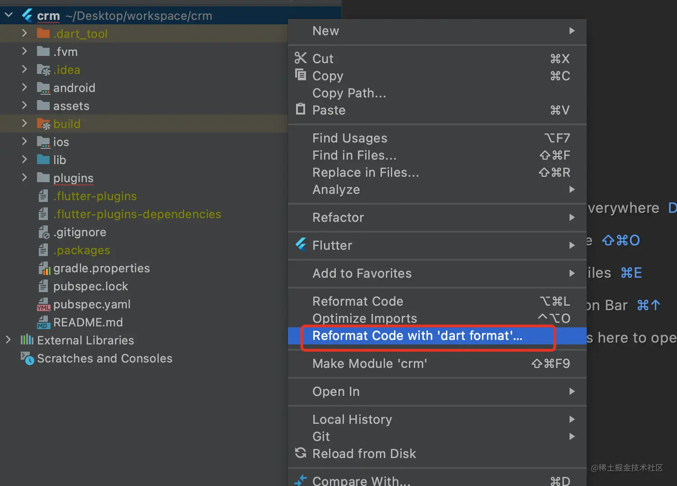677x486 pixels.
Task: Click the Scratches and Consoles icon
Action: click(x=28, y=358)
